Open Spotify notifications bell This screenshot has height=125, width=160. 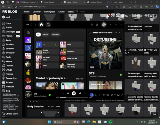92,25
